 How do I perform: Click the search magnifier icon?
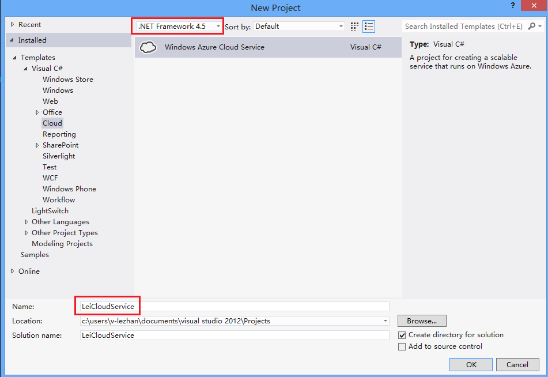tap(531, 27)
